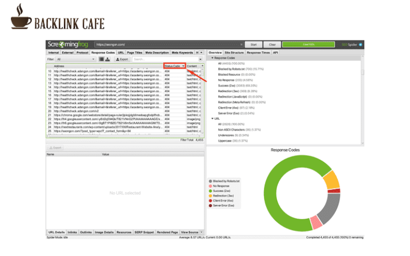Viewport: 410px width, 256px height.
Task: Open the Outlinks bottom tab
Action: [x=86, y=232]
